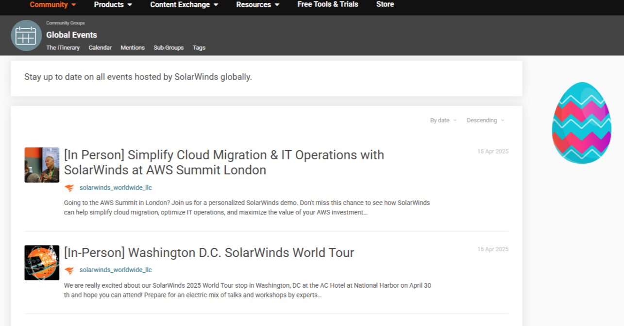Open the Content Exchange menu

184,5
